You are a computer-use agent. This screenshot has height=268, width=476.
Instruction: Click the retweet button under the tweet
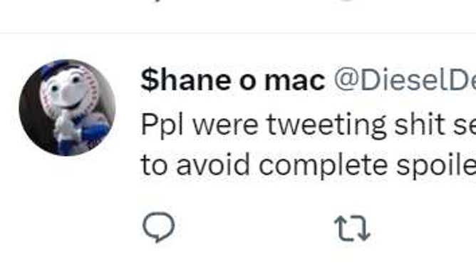click(352, 228)
